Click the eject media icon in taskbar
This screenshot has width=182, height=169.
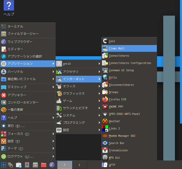coord(27,165)
